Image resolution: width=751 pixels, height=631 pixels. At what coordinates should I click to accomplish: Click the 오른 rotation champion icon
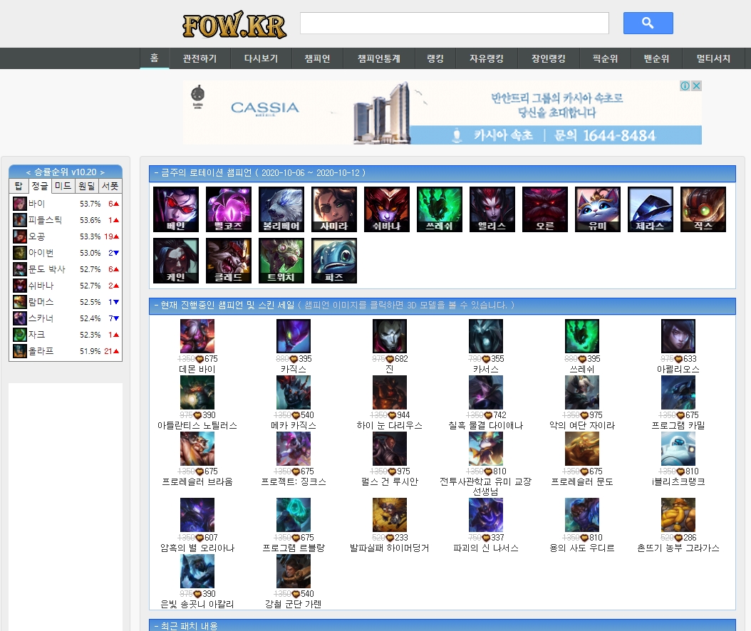(x=544, y=209)
